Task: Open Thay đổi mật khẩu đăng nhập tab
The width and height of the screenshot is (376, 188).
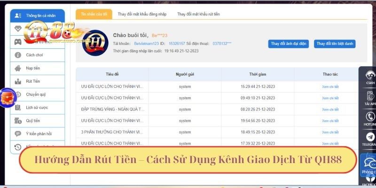Action: [x=142, y=14]
